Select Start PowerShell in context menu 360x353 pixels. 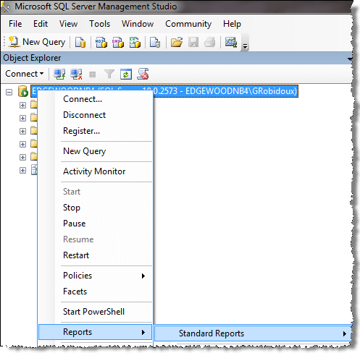pyautogui.click(x=95, y=312)
